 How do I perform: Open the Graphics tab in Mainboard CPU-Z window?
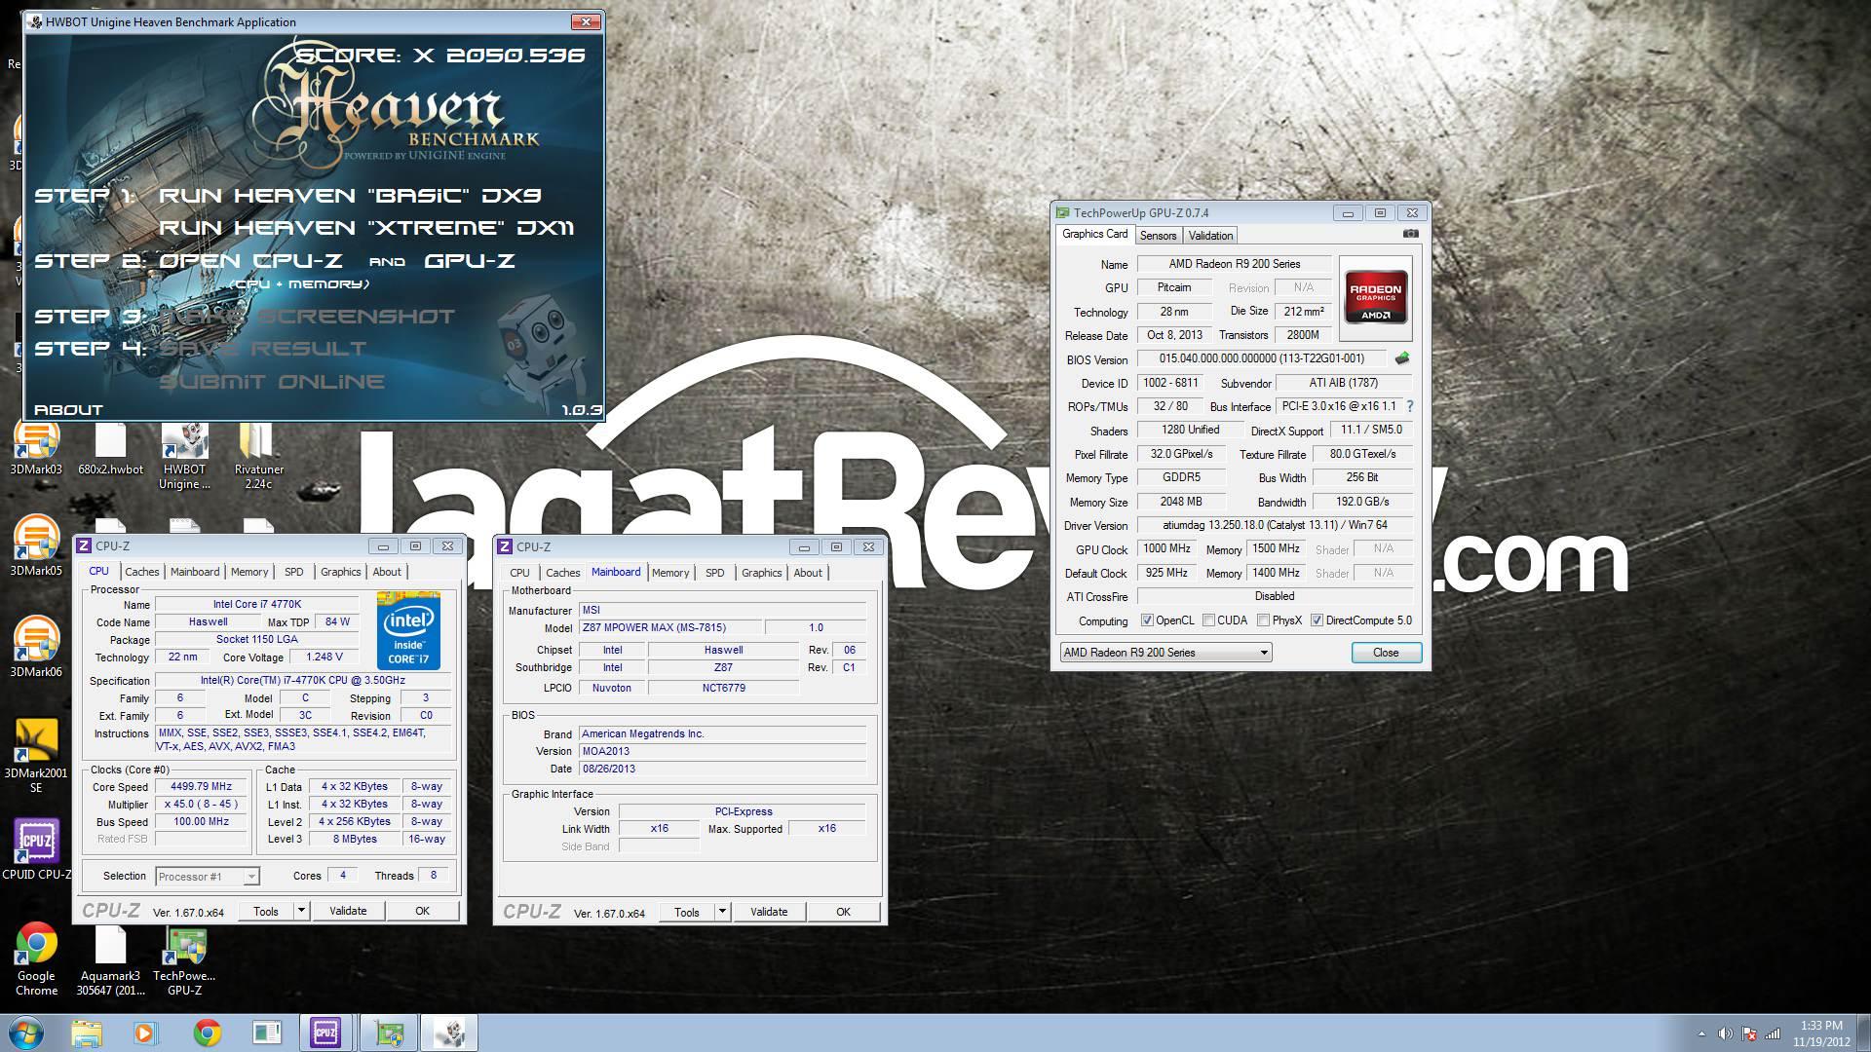pos(761,573)
